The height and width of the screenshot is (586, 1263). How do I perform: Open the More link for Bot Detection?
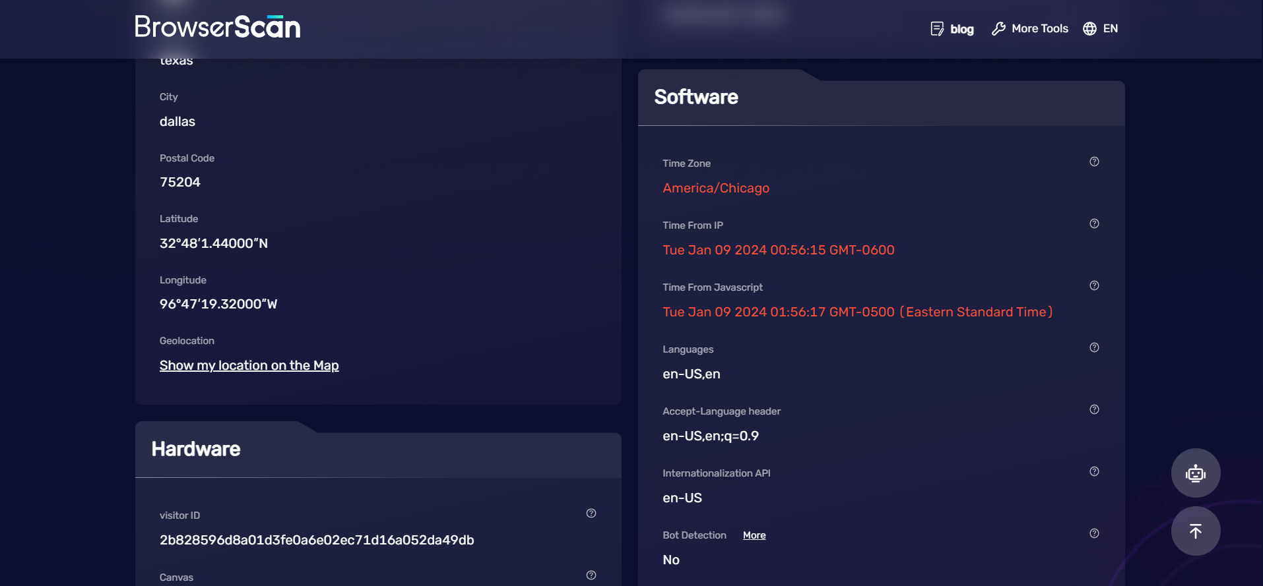click(754, 535)
